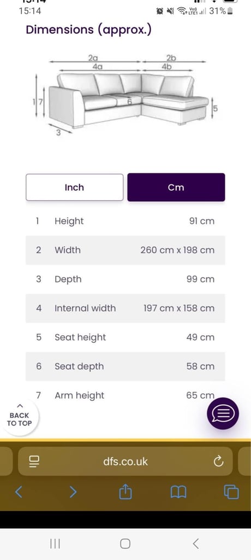Select the Seat depth row
Screen dimensions: 251x560
pos(125,366)
